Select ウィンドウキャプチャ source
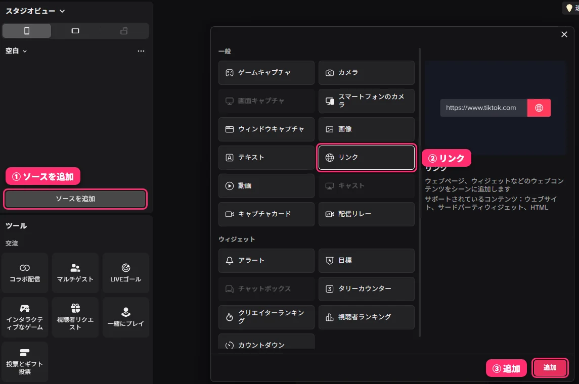Screen dimensions: 579x384 pos(266,129)
